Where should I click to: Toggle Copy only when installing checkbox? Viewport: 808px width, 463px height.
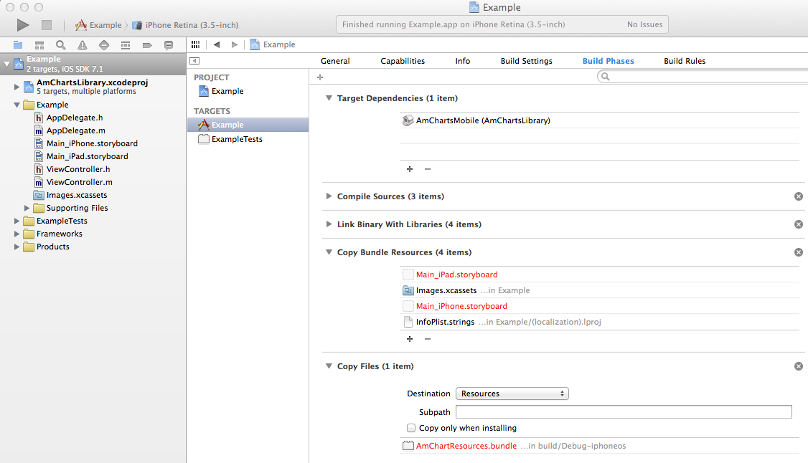[410, 428]
